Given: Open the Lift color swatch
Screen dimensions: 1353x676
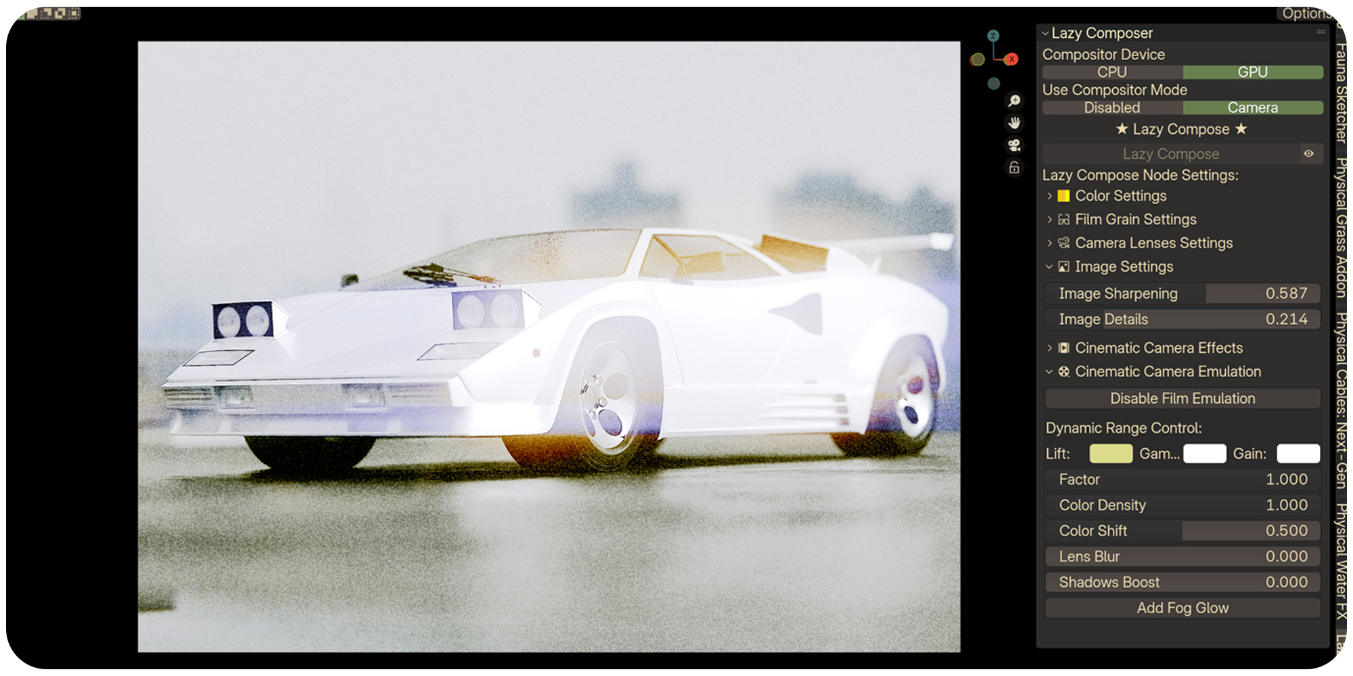Looking at the screenshot, I should (1110, 454).
